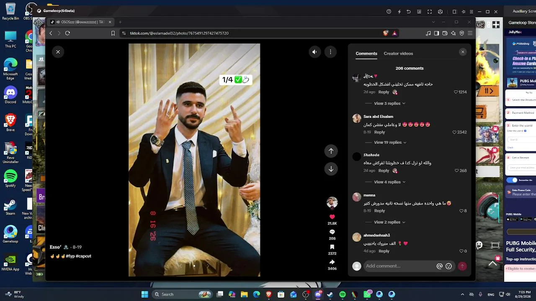Image resolution: width=536 pixels, height=301 pixels.
Task: Reload the TikTok page
Action: (67, 33)
